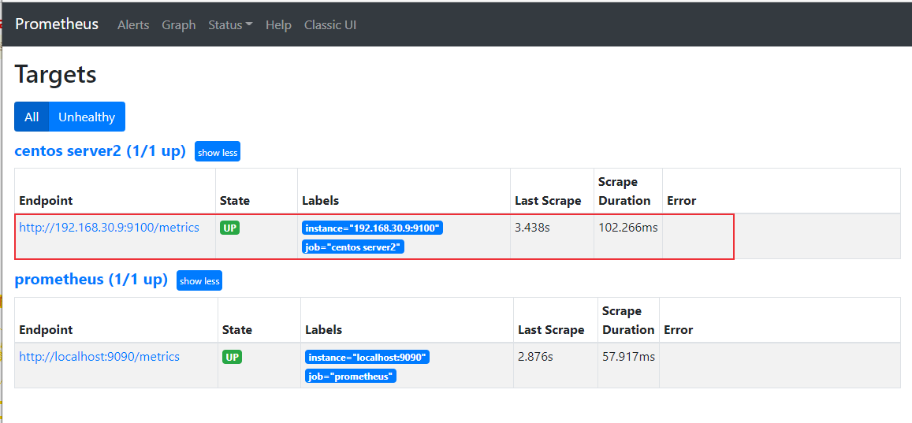
Task: Select the 102.266ms scrape duration value
Action: click(628, 227)
